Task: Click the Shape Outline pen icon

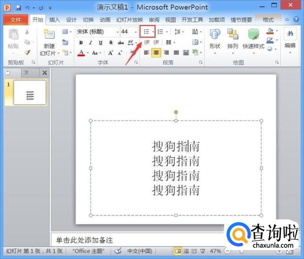Action: (270, 40)
